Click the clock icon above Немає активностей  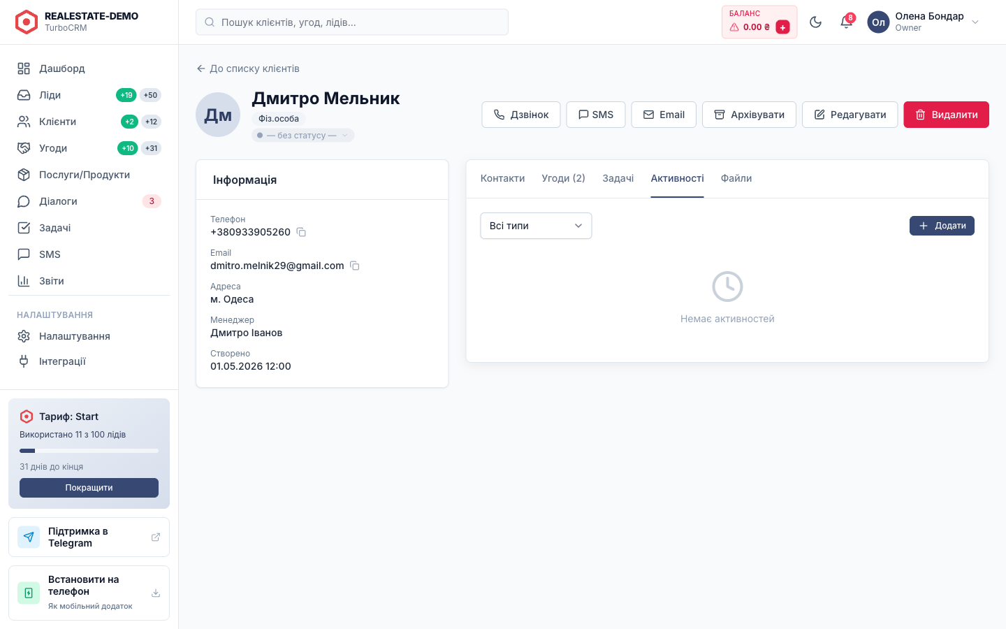point(727,287)
